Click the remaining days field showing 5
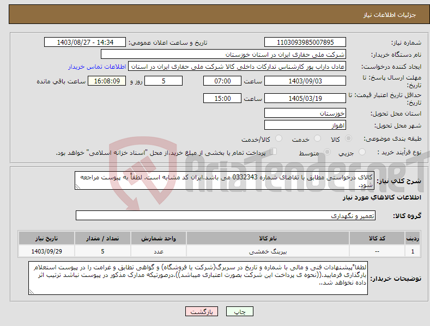The image size is (430, 326). (x=163, y=81)
